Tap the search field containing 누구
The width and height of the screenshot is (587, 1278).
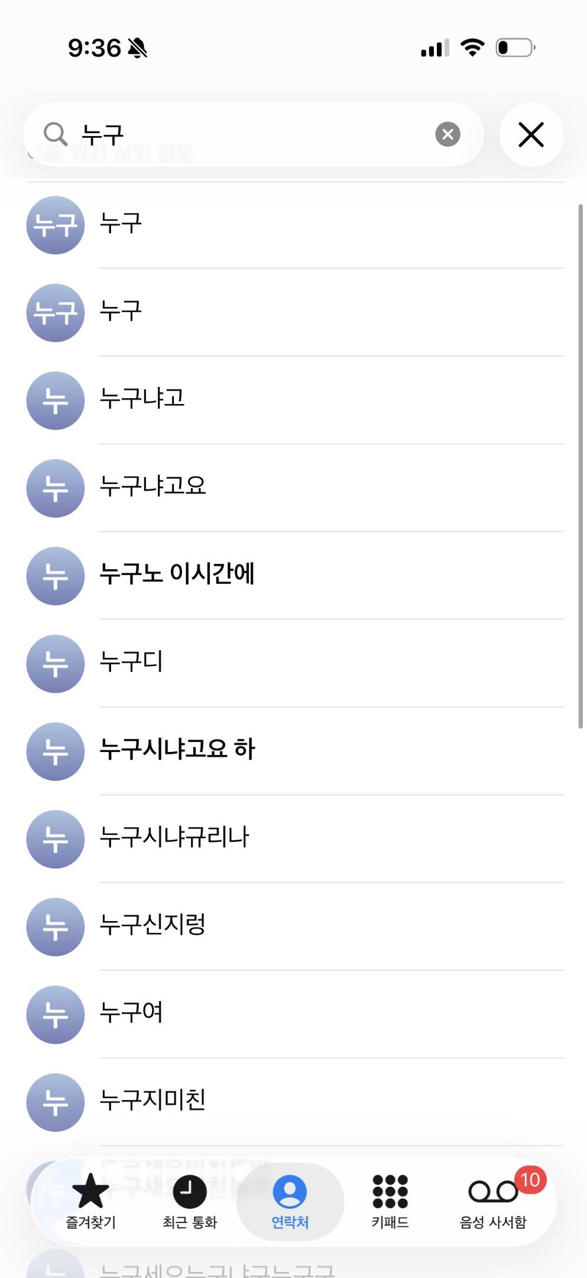(x=254, y=134)
